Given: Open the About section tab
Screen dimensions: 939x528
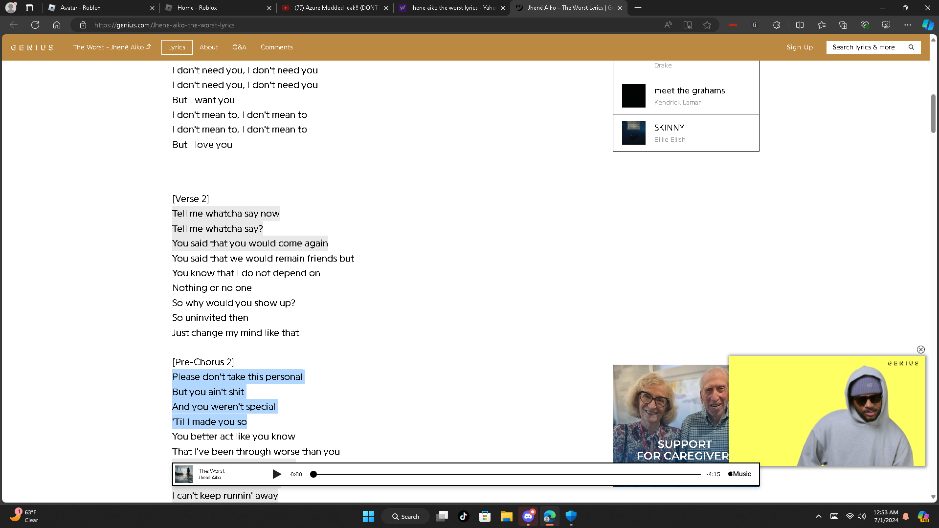Looking at the screenshot, I should tap(209, 47).
